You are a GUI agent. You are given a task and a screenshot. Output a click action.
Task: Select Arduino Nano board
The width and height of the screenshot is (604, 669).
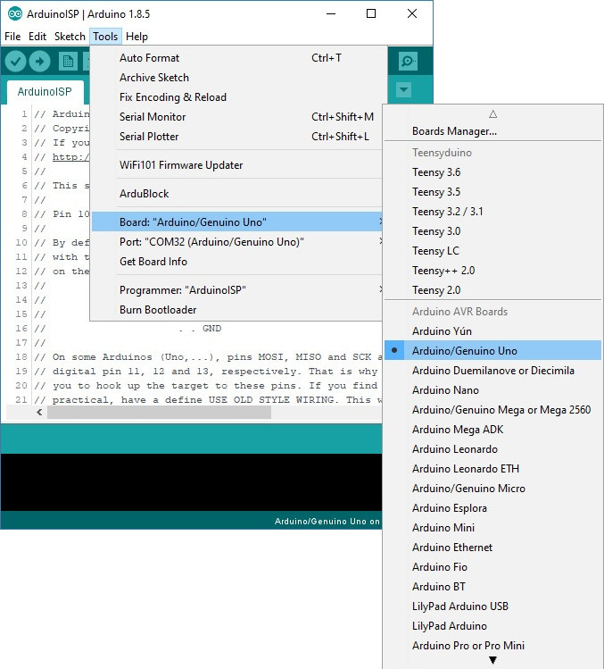(492, 390)
